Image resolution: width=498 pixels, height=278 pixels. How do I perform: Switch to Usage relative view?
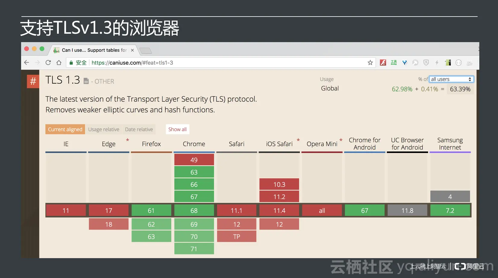[x=104, y=129]
